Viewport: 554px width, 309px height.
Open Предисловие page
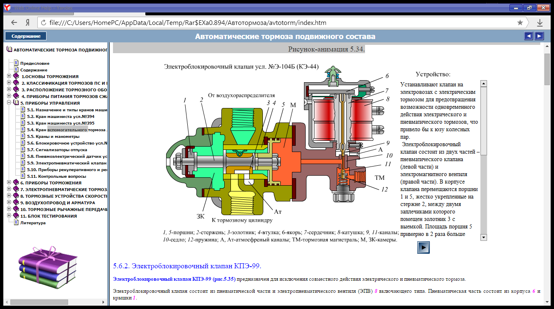pyautogui.click(x=35, y=63)
